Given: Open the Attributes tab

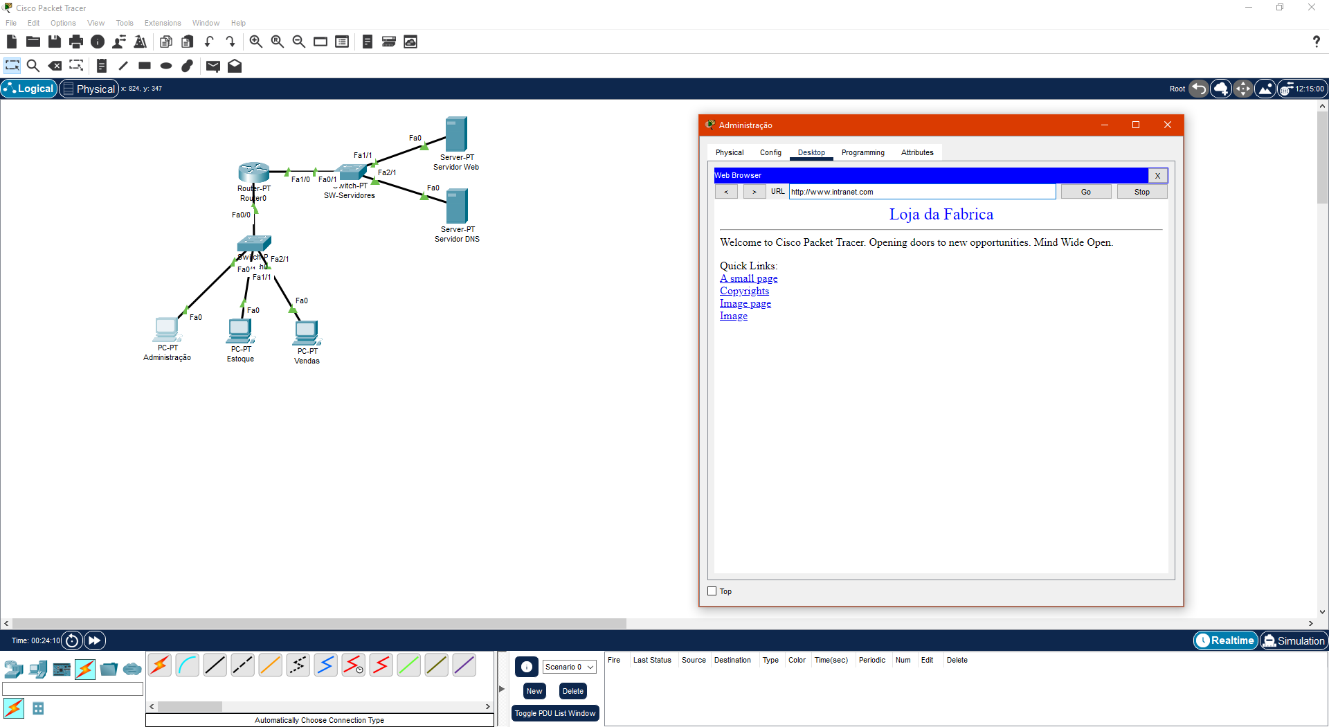Looking at the screenshot, I should [917, 152].
